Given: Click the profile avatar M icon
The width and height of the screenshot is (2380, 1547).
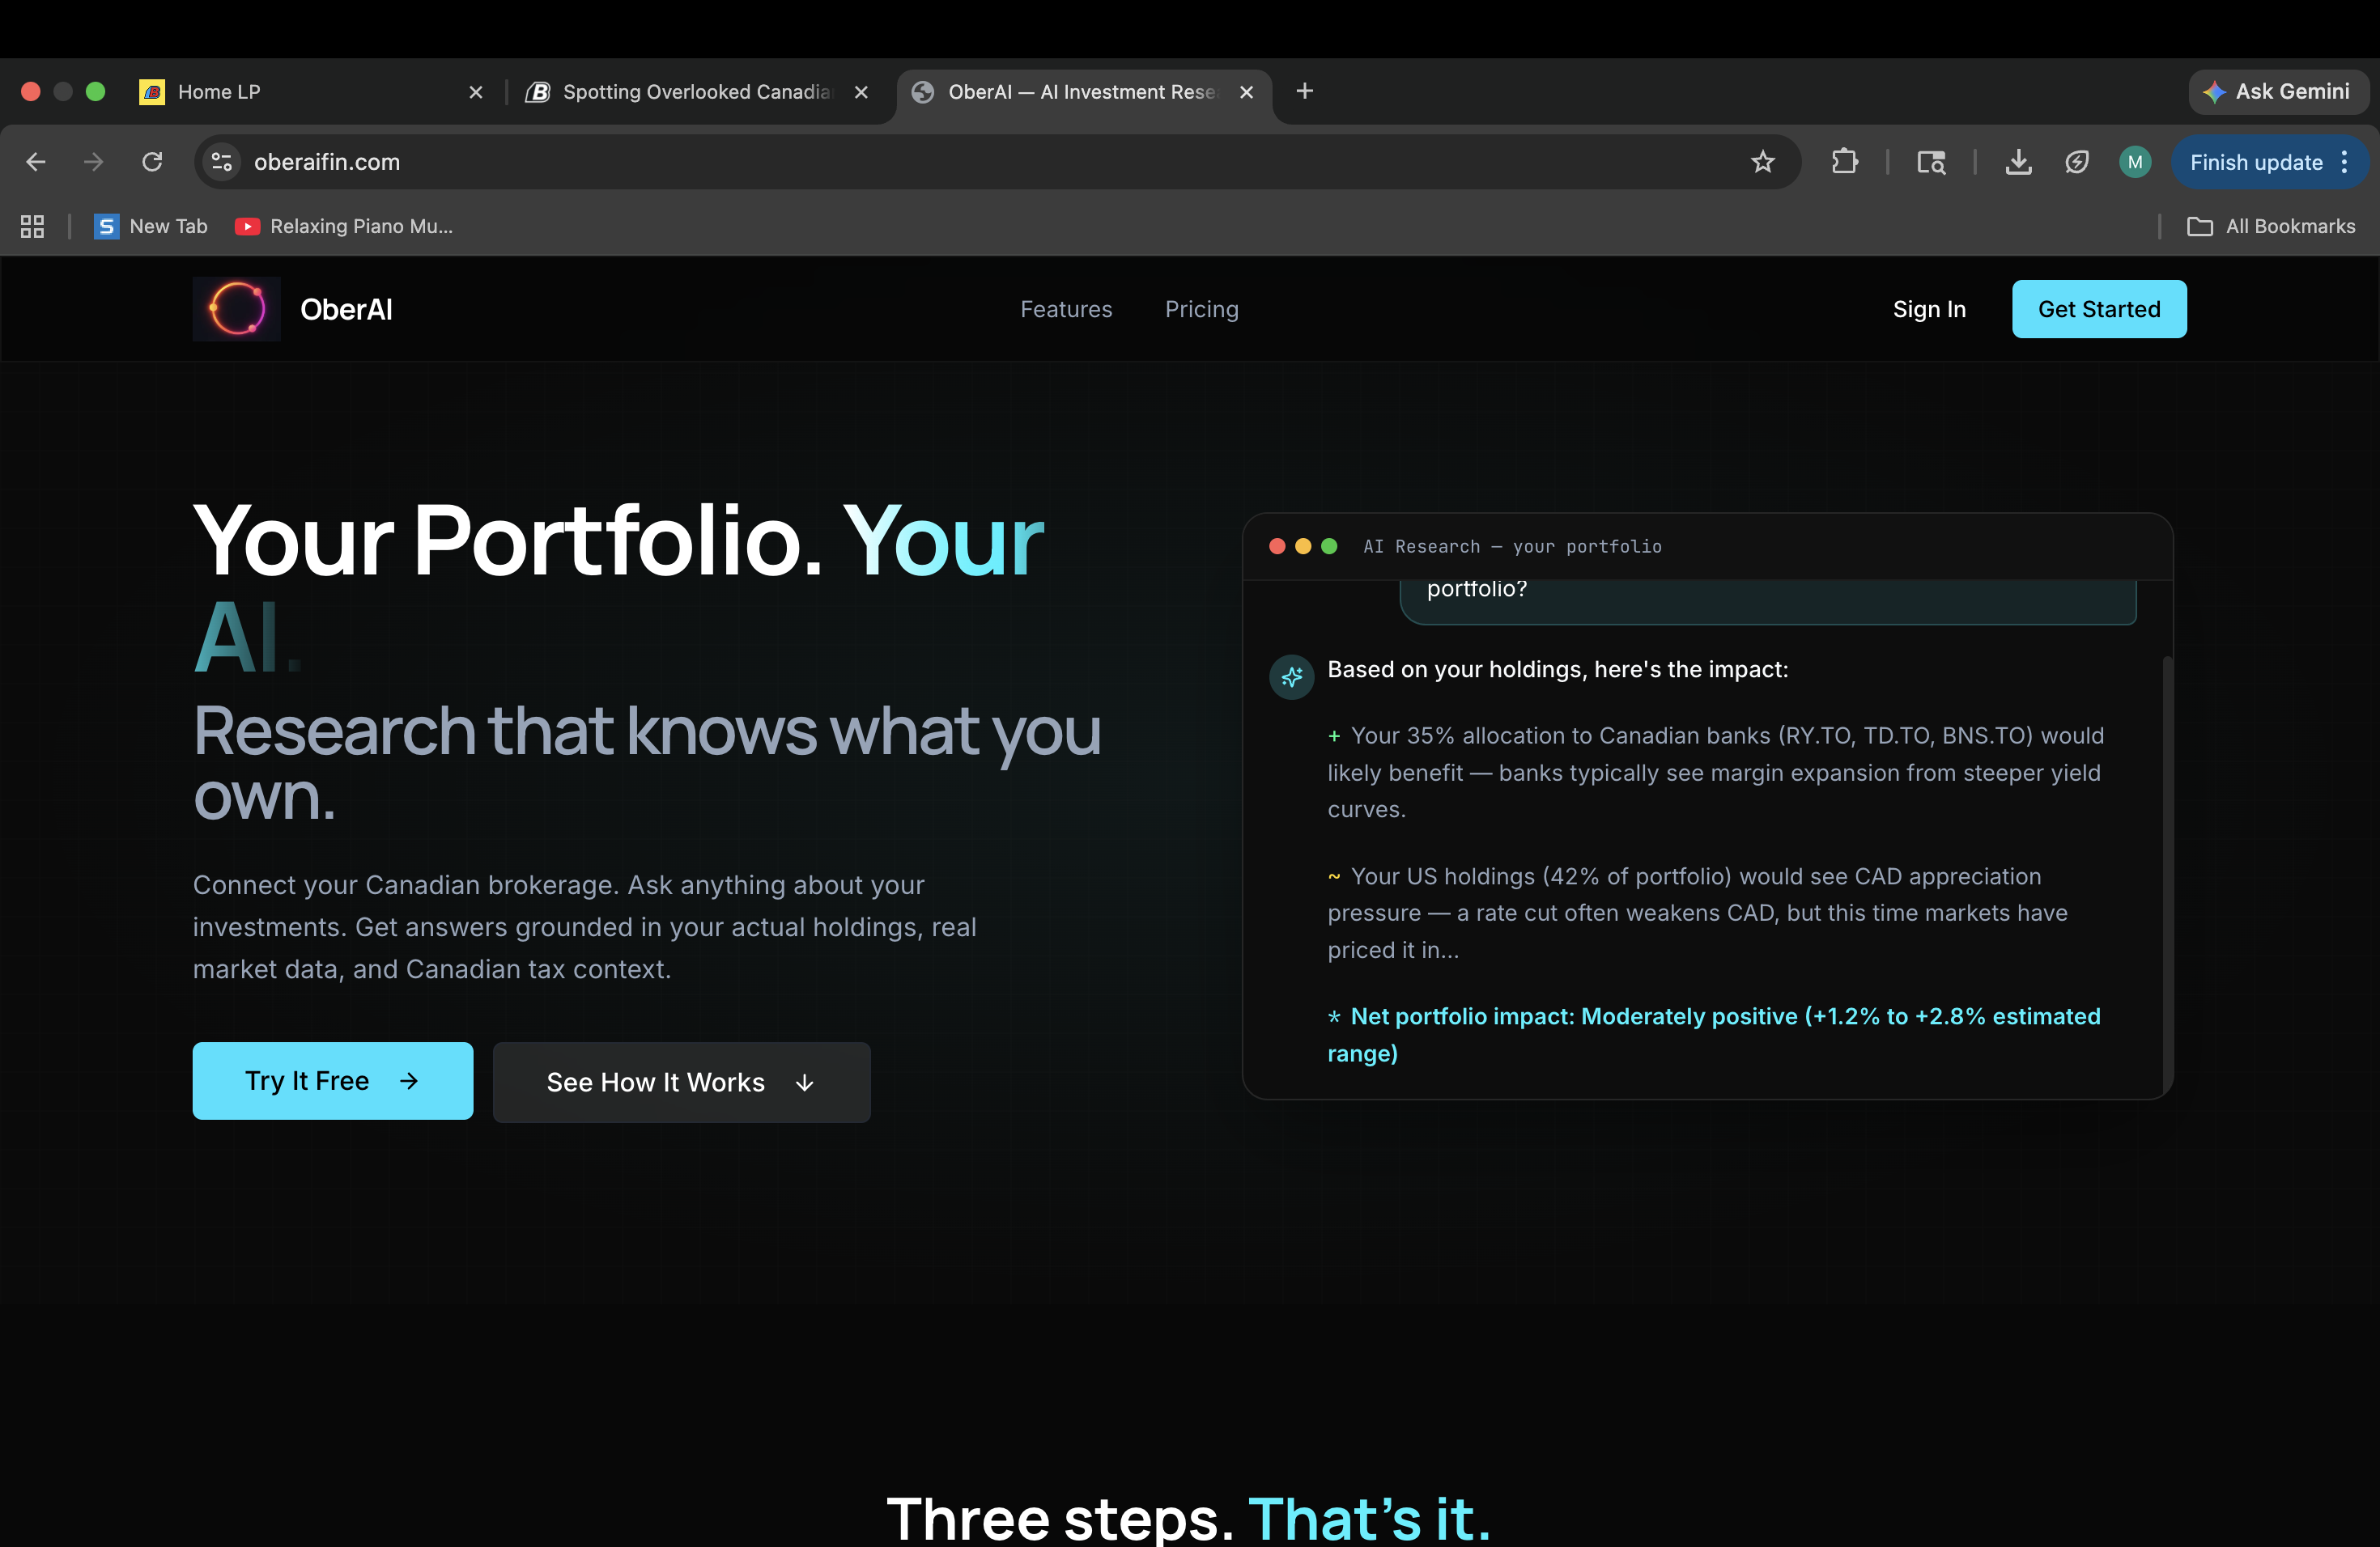Looking at the screenshot, I should point(2134,162).
